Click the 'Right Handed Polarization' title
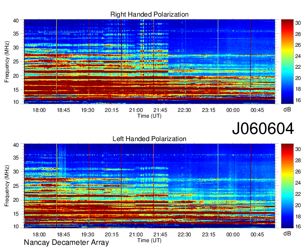The height and width of the screenshot is (248, 306). click(x=149, y=14)
